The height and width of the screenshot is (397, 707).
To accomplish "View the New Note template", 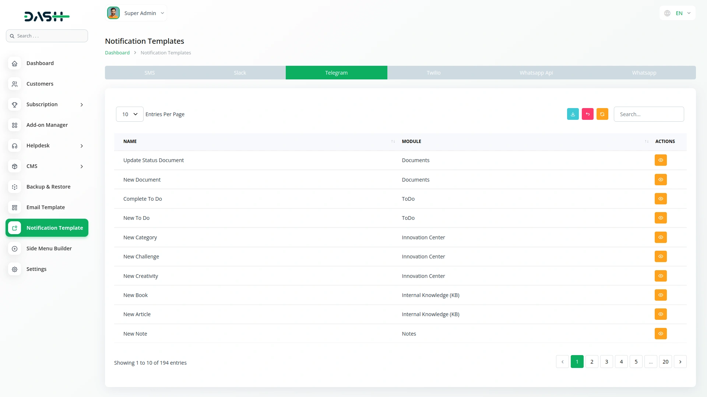I will (x=661, y=334).
